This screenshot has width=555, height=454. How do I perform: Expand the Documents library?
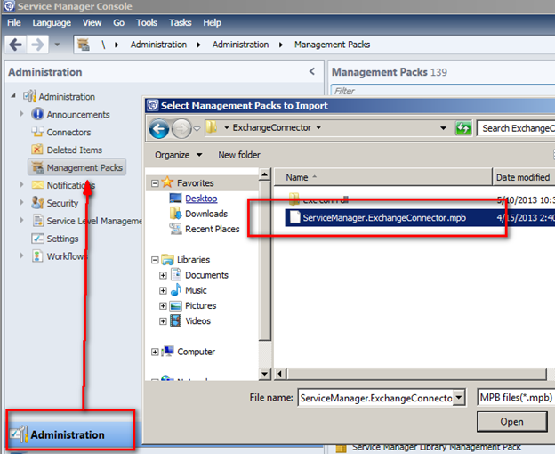point(163,275)
